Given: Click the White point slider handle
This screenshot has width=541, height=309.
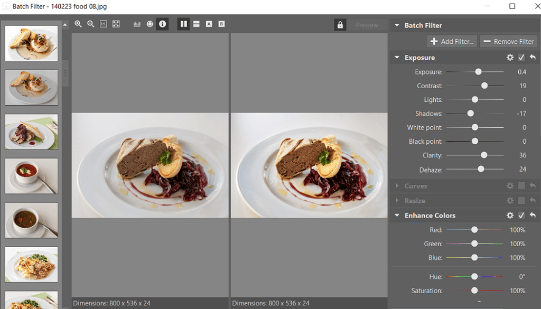Looking at the screenshot, I should point(475,127).
